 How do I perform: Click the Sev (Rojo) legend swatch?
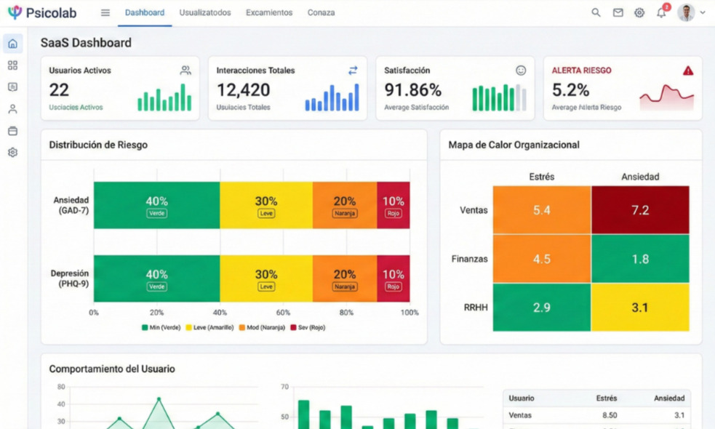tap(293, 328)
